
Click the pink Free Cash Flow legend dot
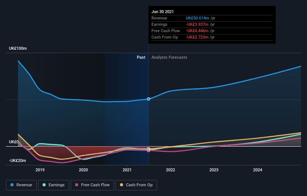click(x=77, y=185)
